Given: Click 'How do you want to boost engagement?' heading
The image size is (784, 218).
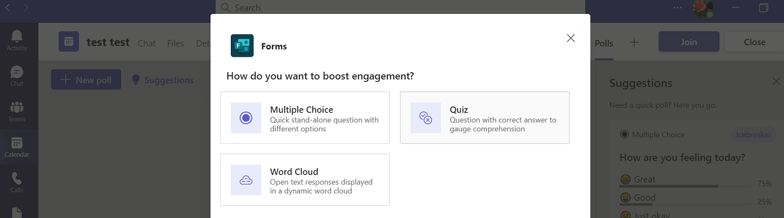Looking at the screenshot, I should click(x=320, y=76).
